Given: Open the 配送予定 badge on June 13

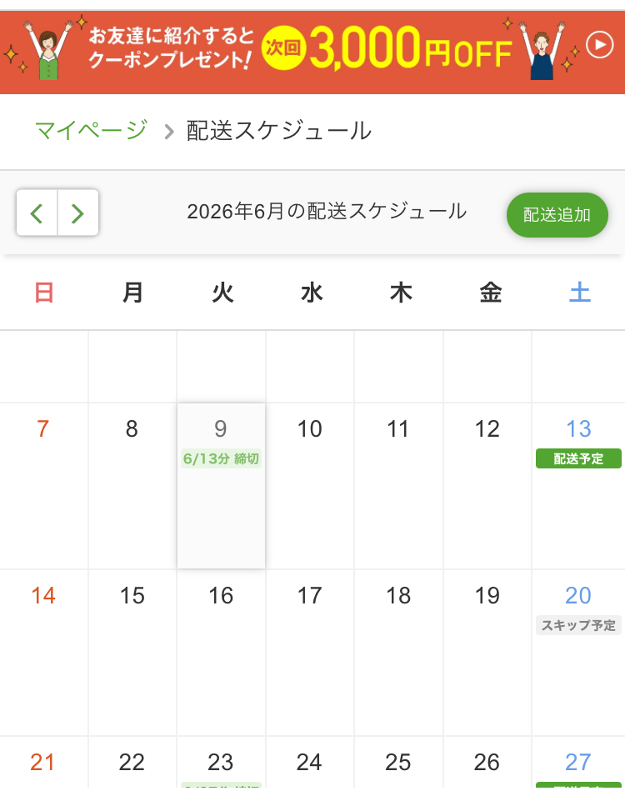Looking at the screenshot, I should (x=578, y=458).
